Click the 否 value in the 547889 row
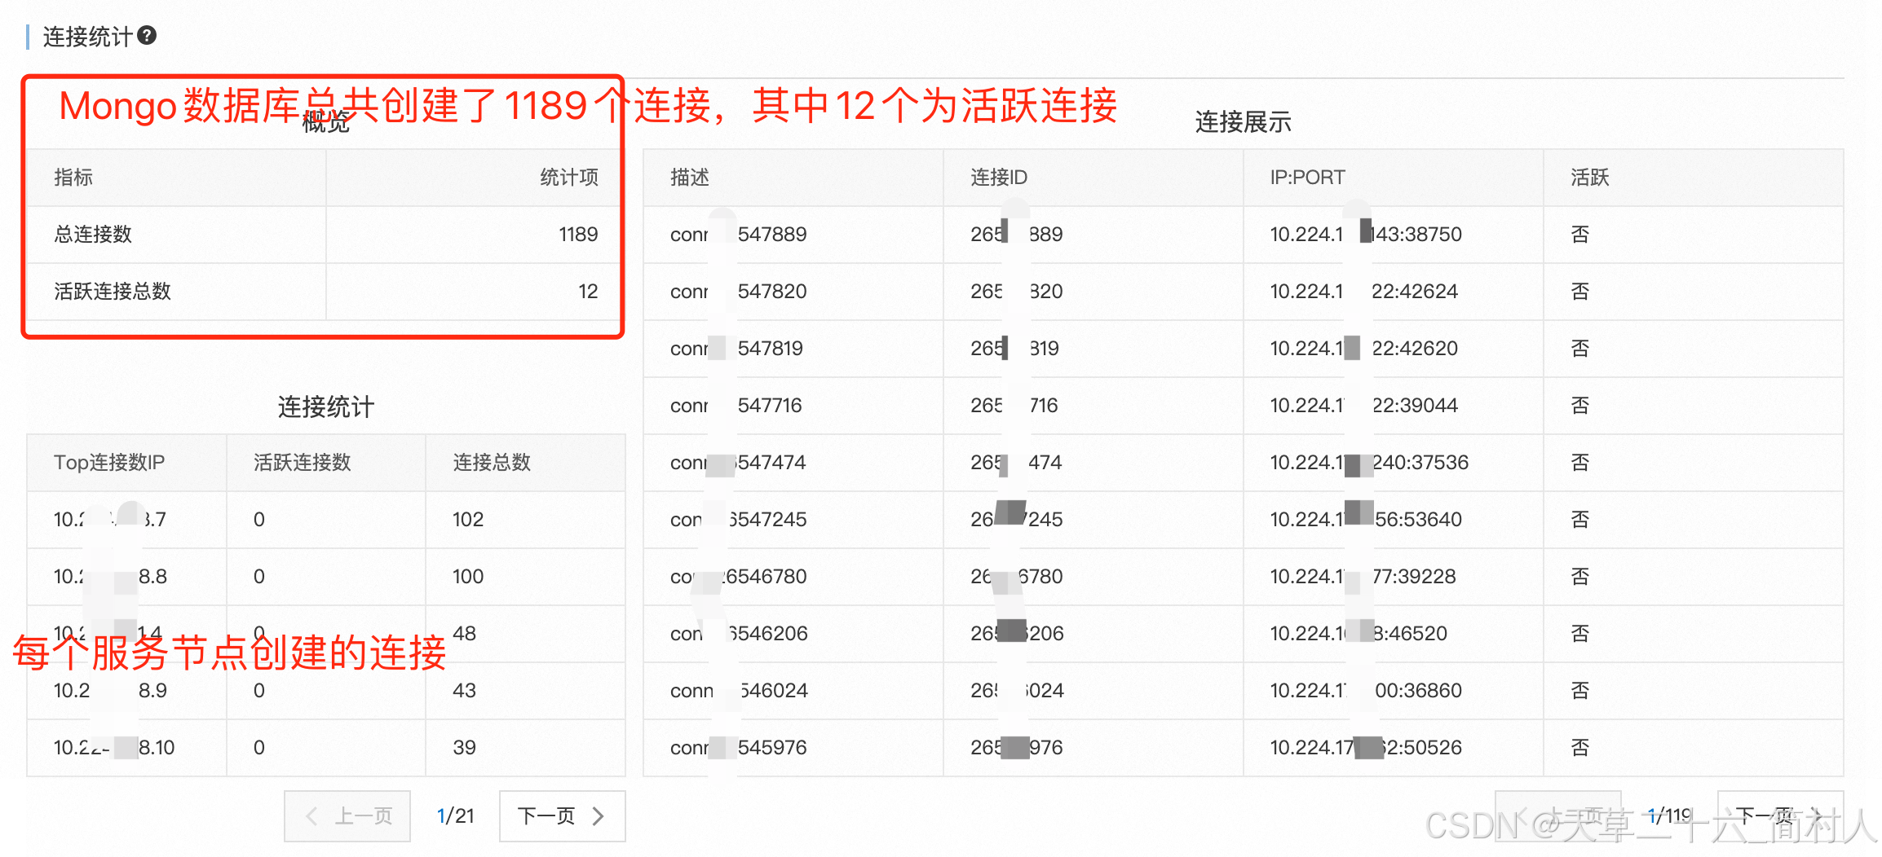Viewport: 1882px width, 857px height. [1579, 235]
